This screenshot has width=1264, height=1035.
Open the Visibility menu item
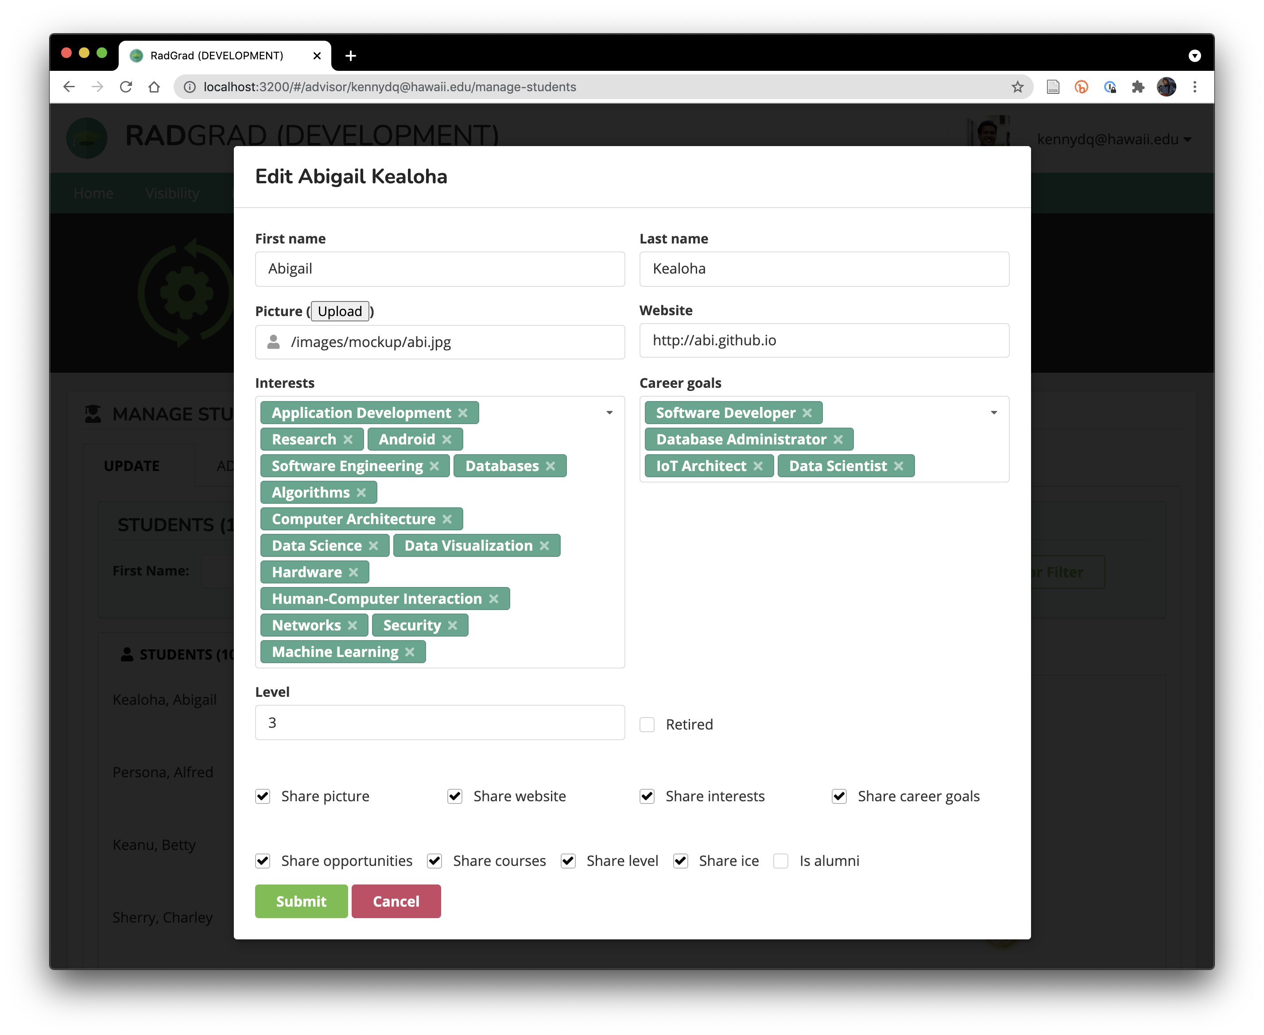pos(172,193)
